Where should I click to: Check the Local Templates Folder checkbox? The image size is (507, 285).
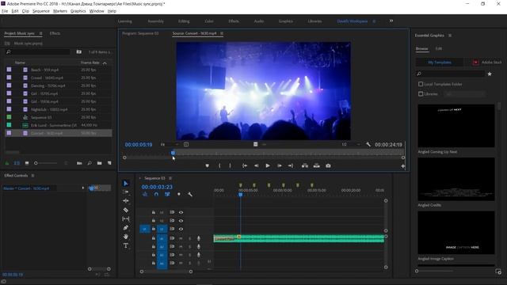[x=421, y=84]
